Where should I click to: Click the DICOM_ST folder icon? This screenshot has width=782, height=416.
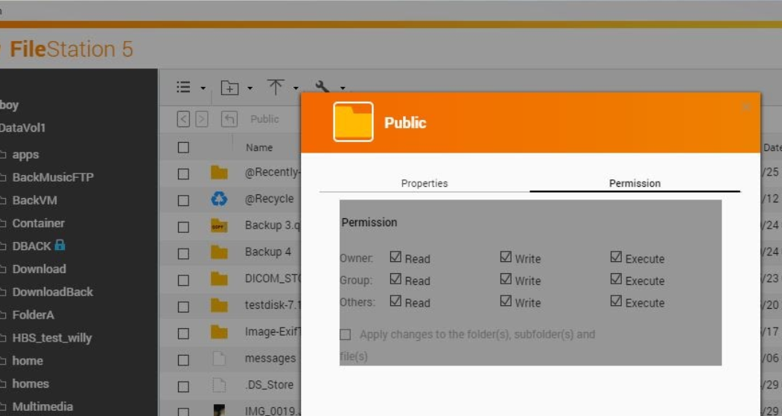point(219,279)
